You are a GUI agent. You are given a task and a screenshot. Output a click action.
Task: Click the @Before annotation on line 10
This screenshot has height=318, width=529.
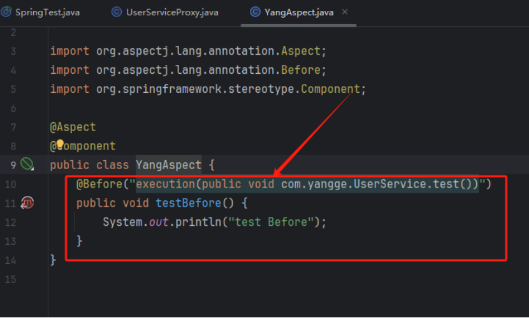[x=99, y=184]
